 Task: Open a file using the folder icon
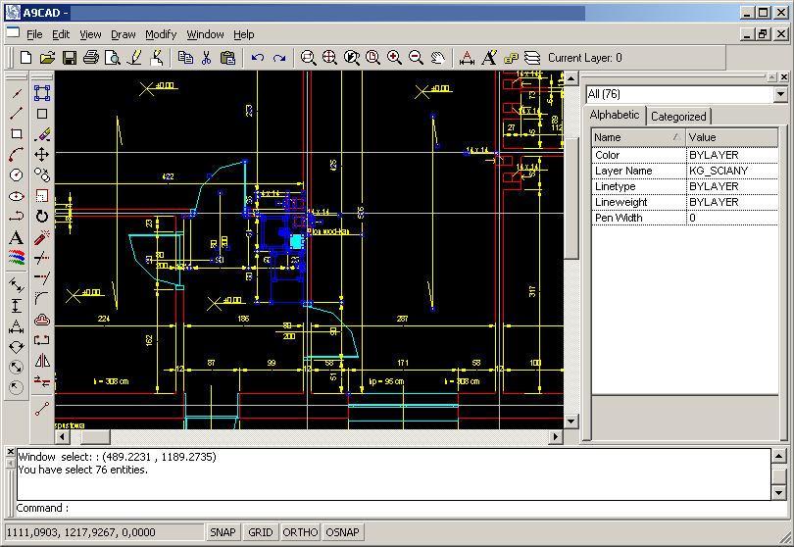click(x=48, y=58)
